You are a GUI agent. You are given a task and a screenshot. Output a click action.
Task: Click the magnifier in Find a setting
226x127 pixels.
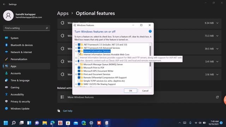(47, 28)
